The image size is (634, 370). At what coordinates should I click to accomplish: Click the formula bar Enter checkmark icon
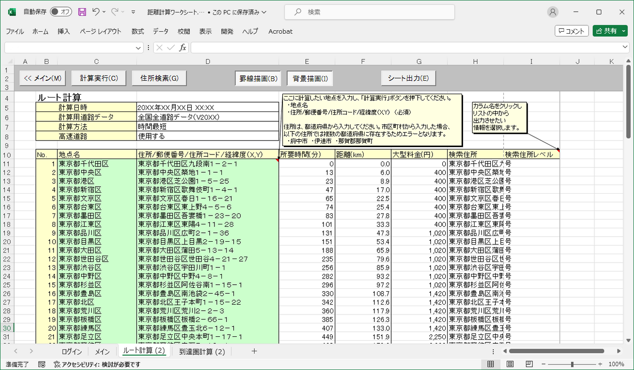click(x=171, y=48)
